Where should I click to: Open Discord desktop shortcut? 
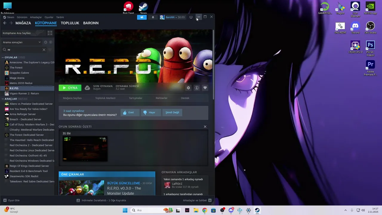point(355,28)
